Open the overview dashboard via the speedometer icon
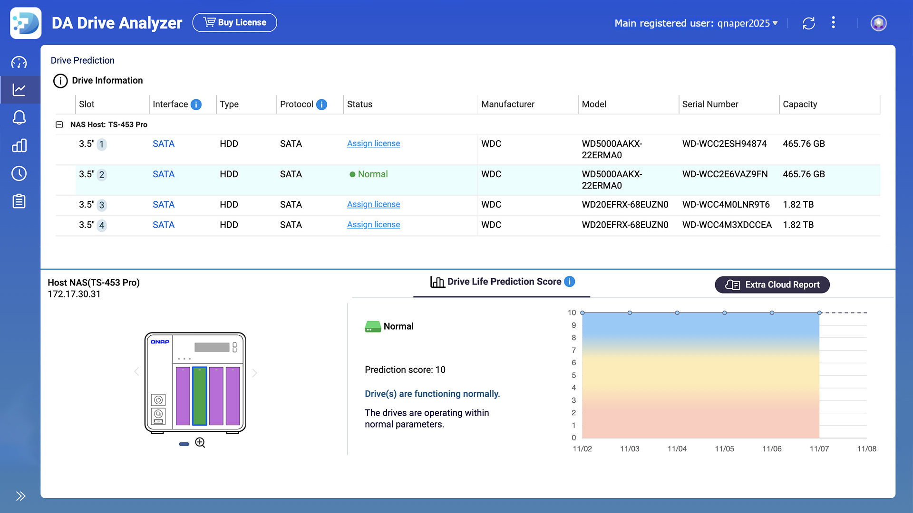Screen dimensions: 913x513 [19, 62]
